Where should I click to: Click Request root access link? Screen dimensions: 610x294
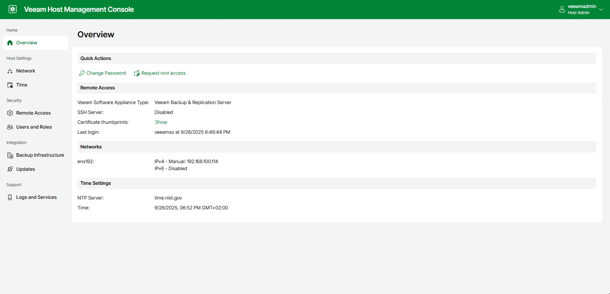click(163, 73)
